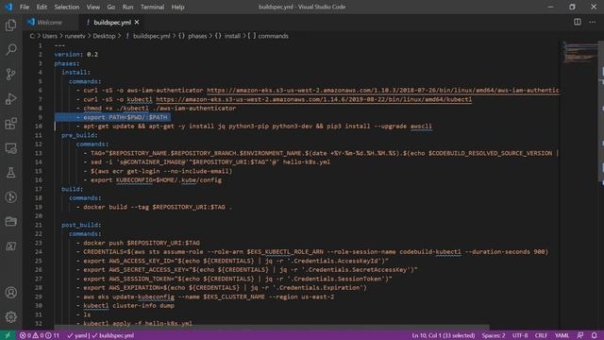
Task: Click 'export KUBECONFIG' command on line 16
Action: pyautogui.click(x=156, y=180)
